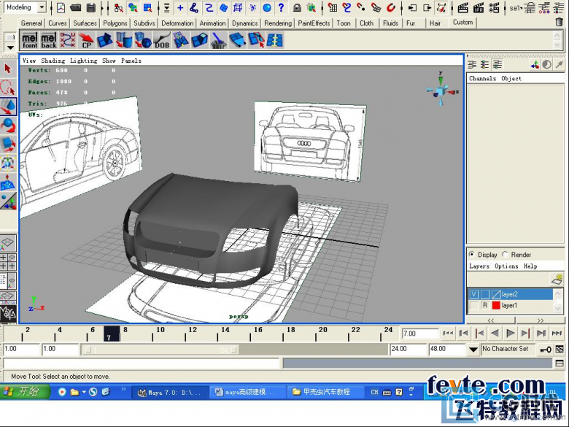The height and width of the screenshot is (427, 569).
Task: Open the General shelf tab
Action: tap(31, 23)
